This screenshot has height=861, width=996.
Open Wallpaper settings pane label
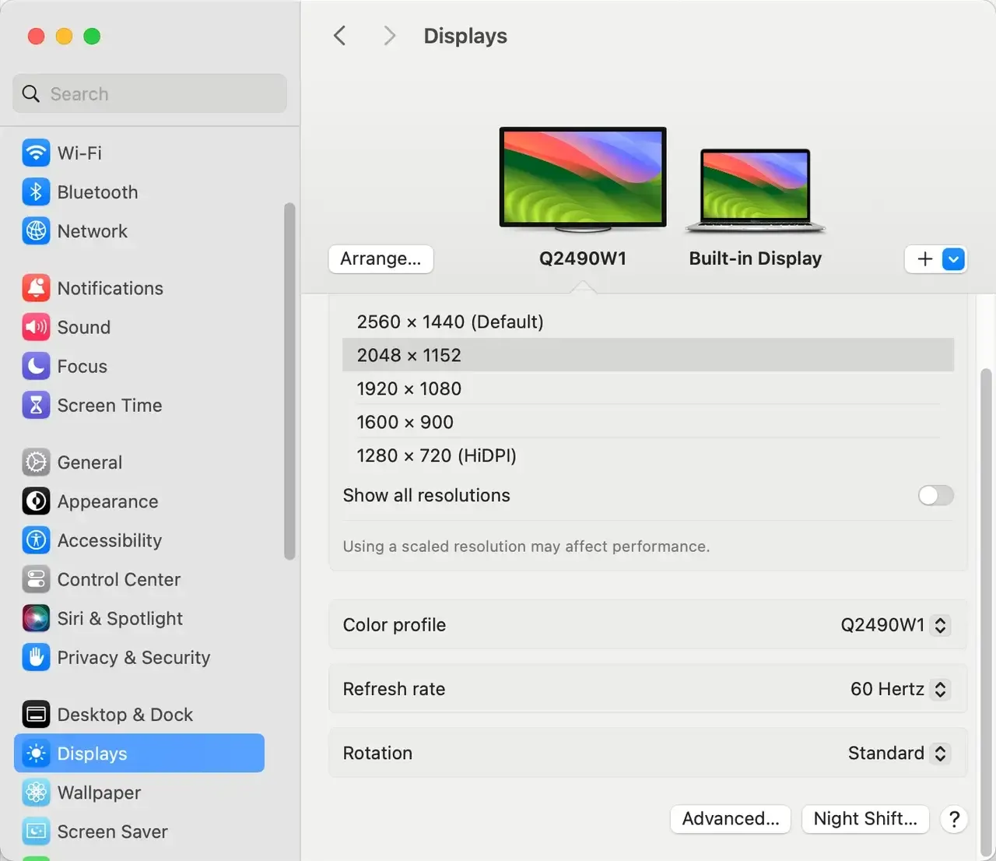[x=99, y=792]
